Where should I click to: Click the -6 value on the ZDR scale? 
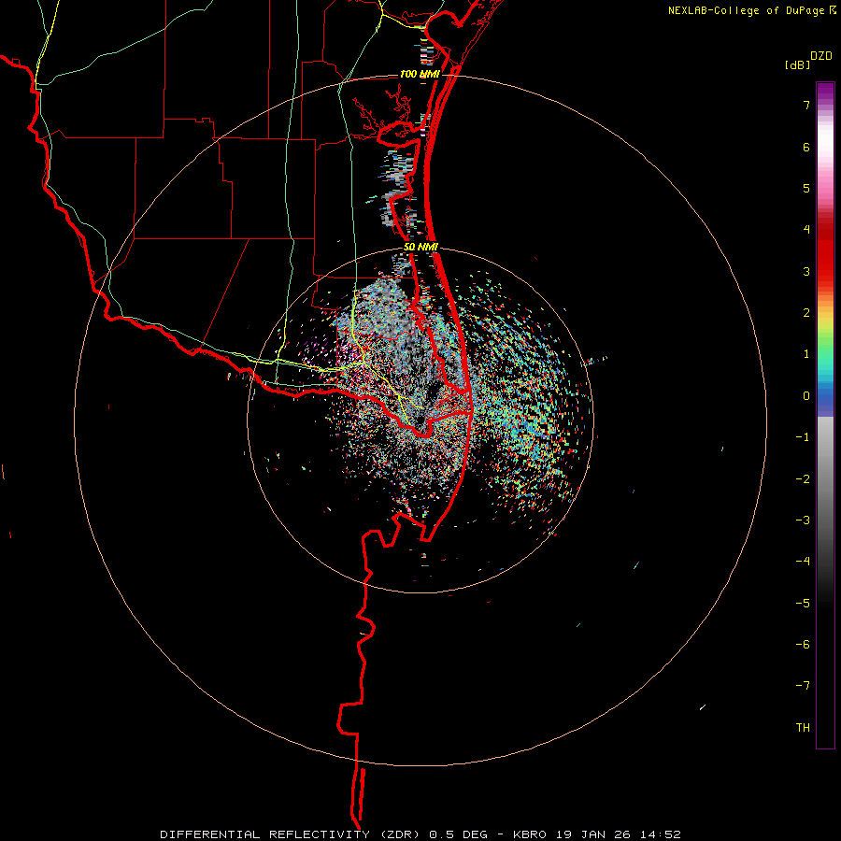pyautogui.click(x=803, y=645)
